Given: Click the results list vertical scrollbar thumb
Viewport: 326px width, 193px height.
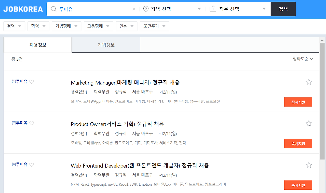Looking at the screenshot, I should pyautogui.click(x=322, y=101).
